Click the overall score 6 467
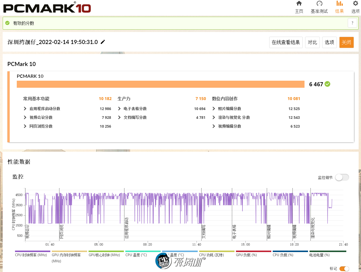This screenshot has width=361, height=272. tap(316, 84)
